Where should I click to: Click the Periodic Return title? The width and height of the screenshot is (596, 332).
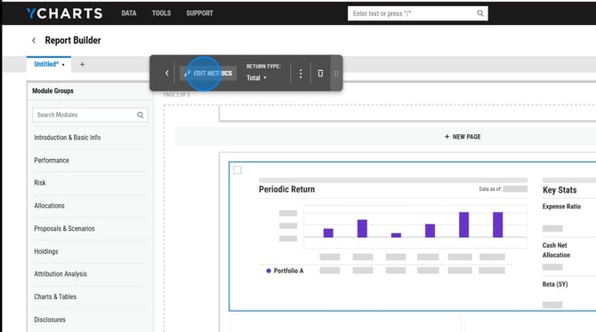pyautogui.click(x=287, y=189)
